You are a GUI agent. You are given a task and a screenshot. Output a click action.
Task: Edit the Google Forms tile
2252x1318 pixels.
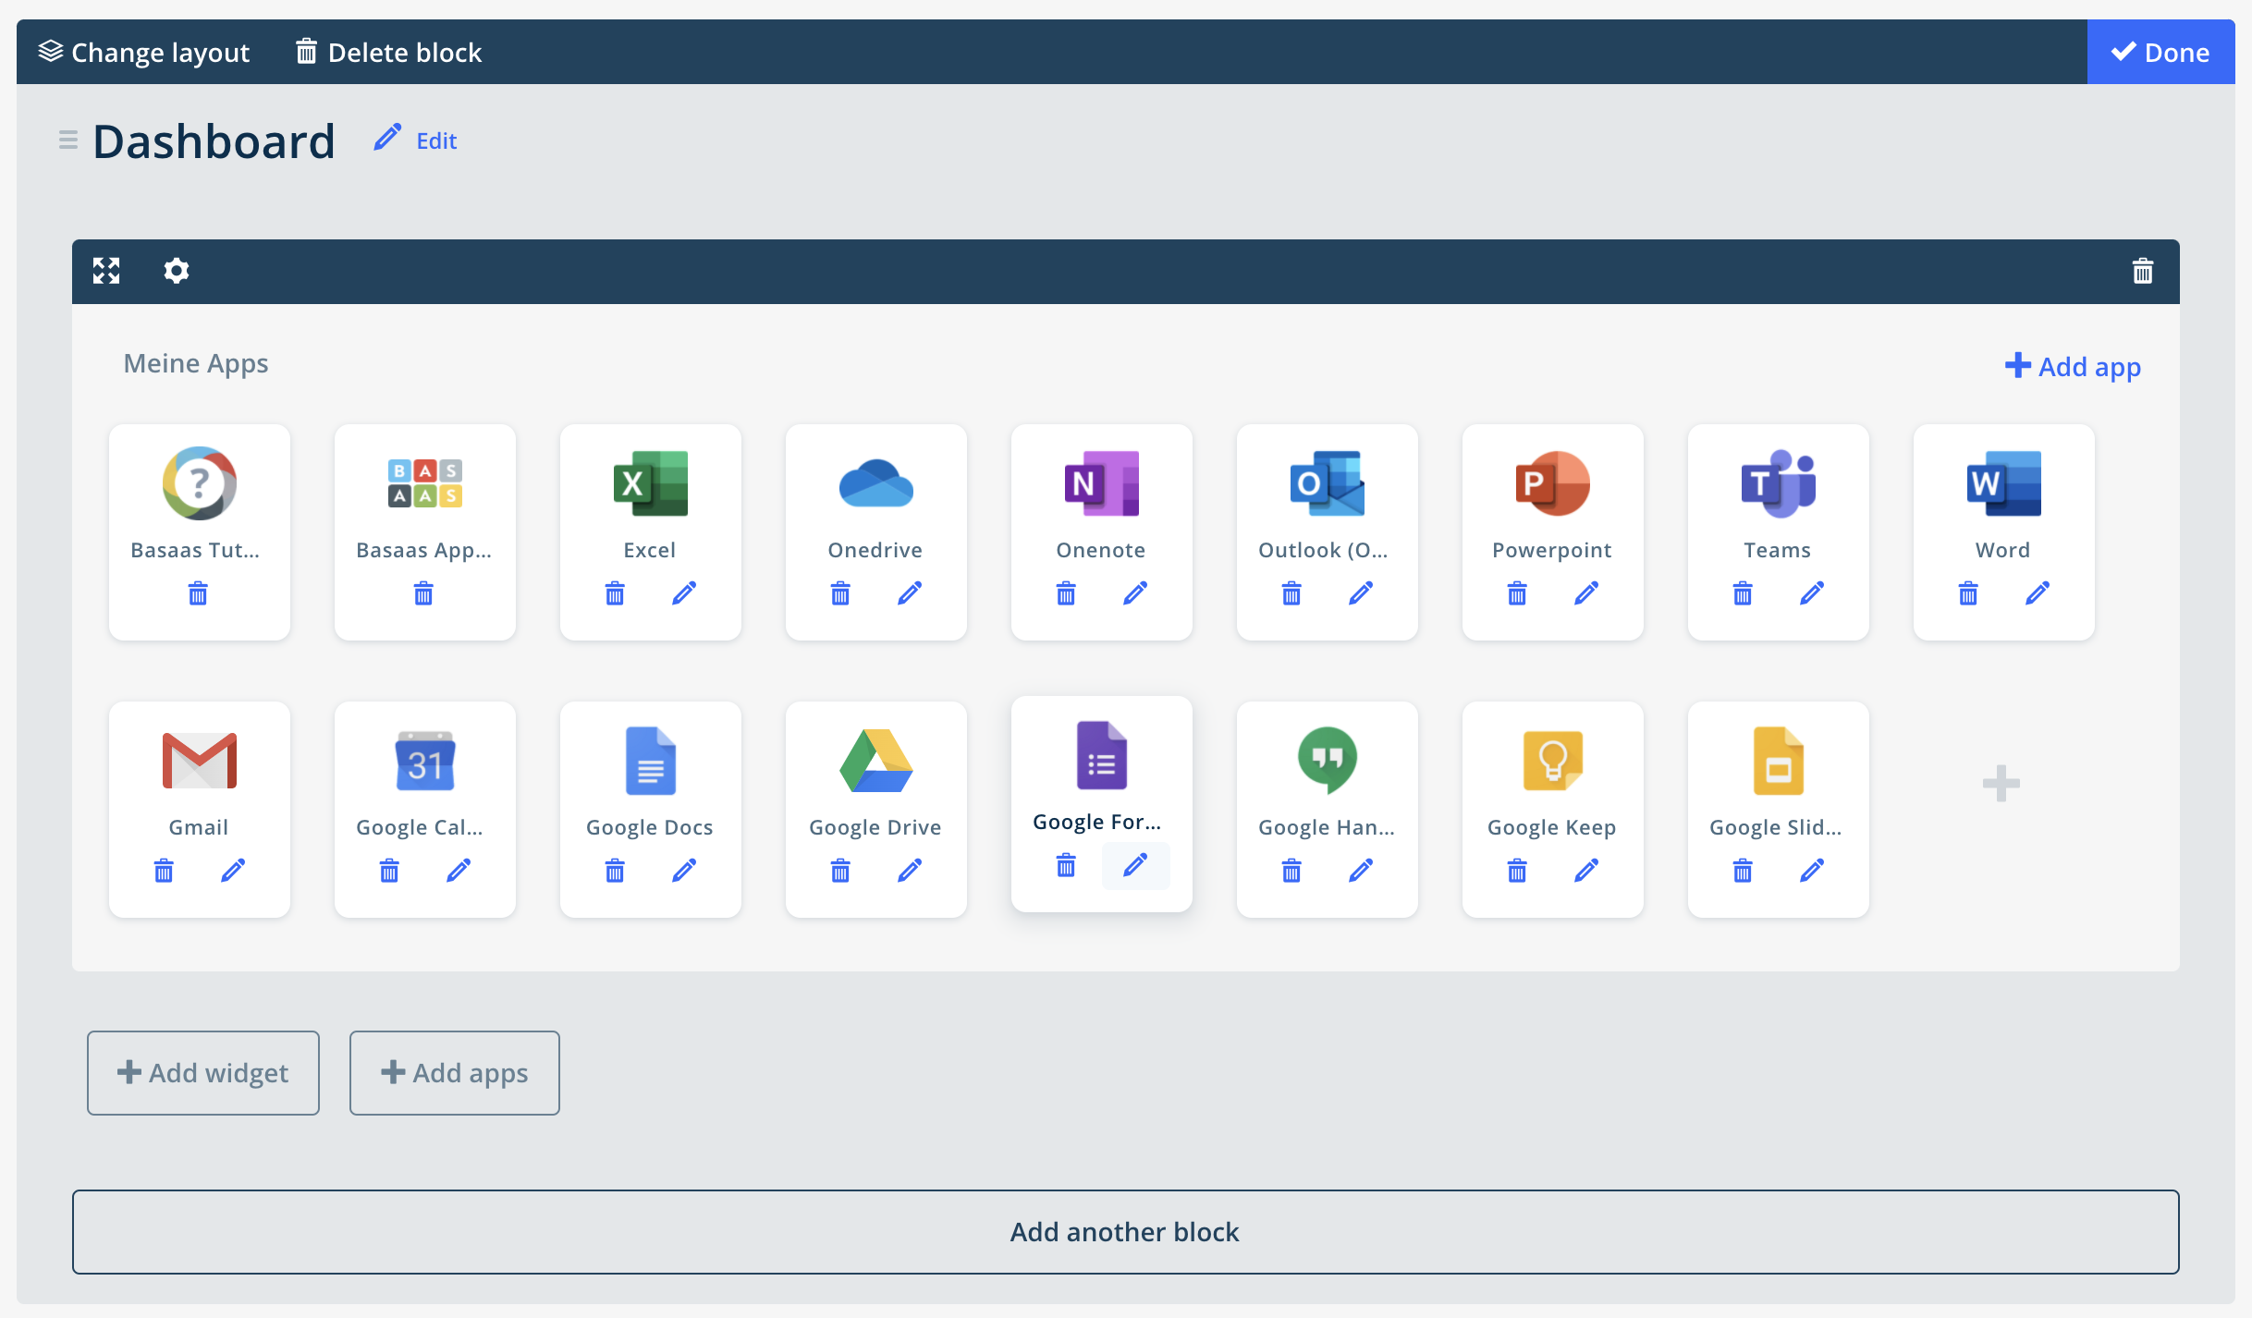(1135, 864)
